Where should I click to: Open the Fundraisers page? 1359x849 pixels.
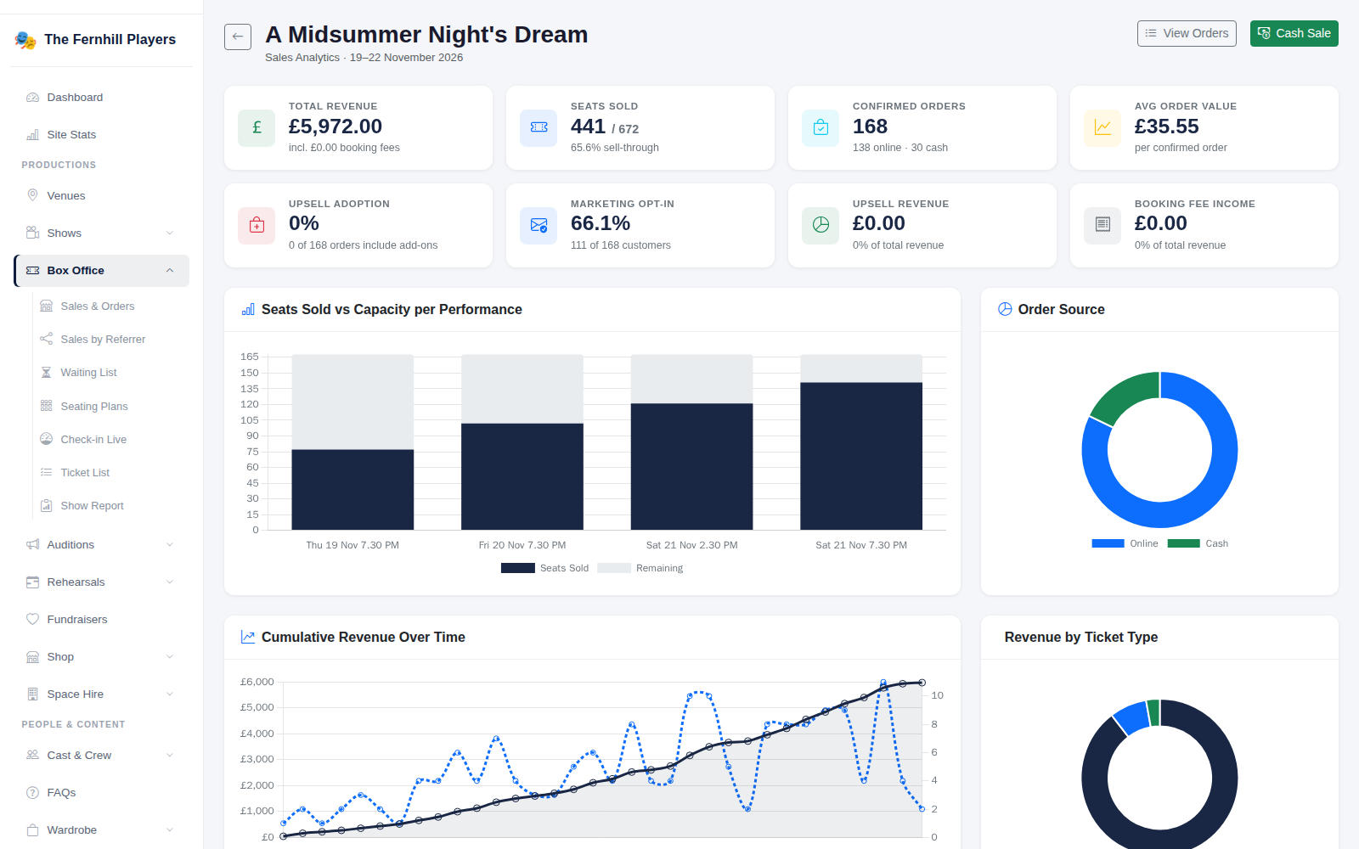(x=102, y=620)
